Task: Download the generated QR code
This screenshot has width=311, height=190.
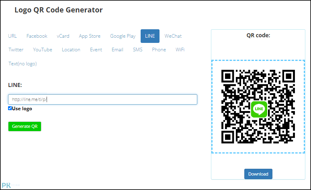Action: (x=258, y=174)
